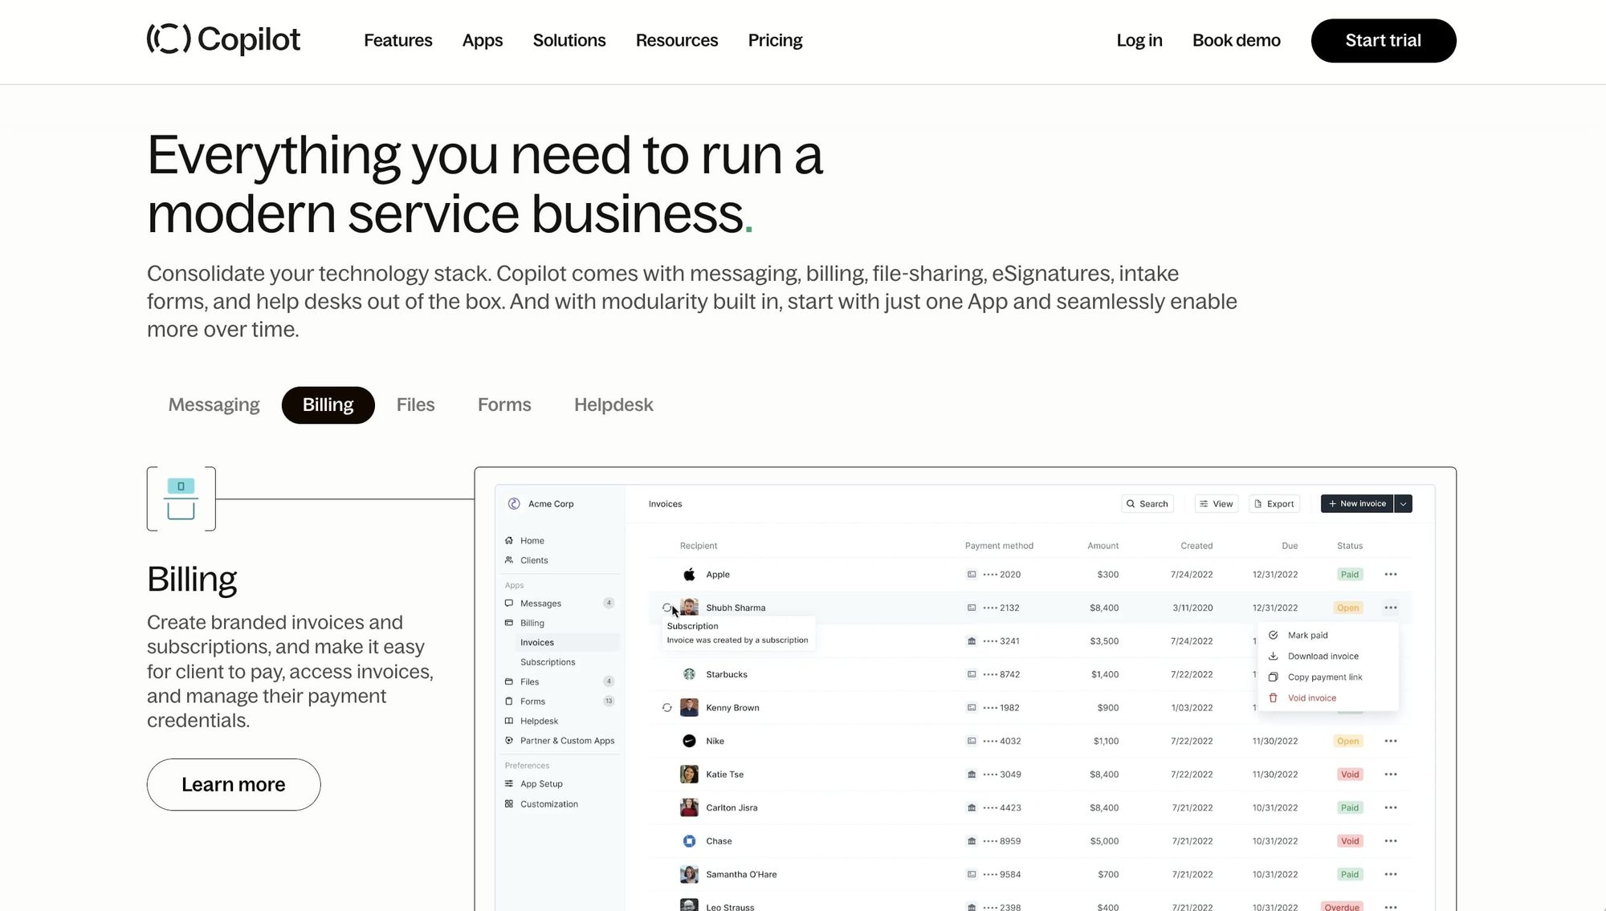Click the Learn more button
1606x911 pixels.
(233, 784)
